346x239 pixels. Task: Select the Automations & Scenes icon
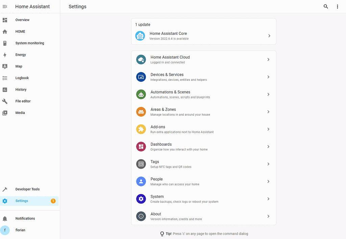coord(141,94)
